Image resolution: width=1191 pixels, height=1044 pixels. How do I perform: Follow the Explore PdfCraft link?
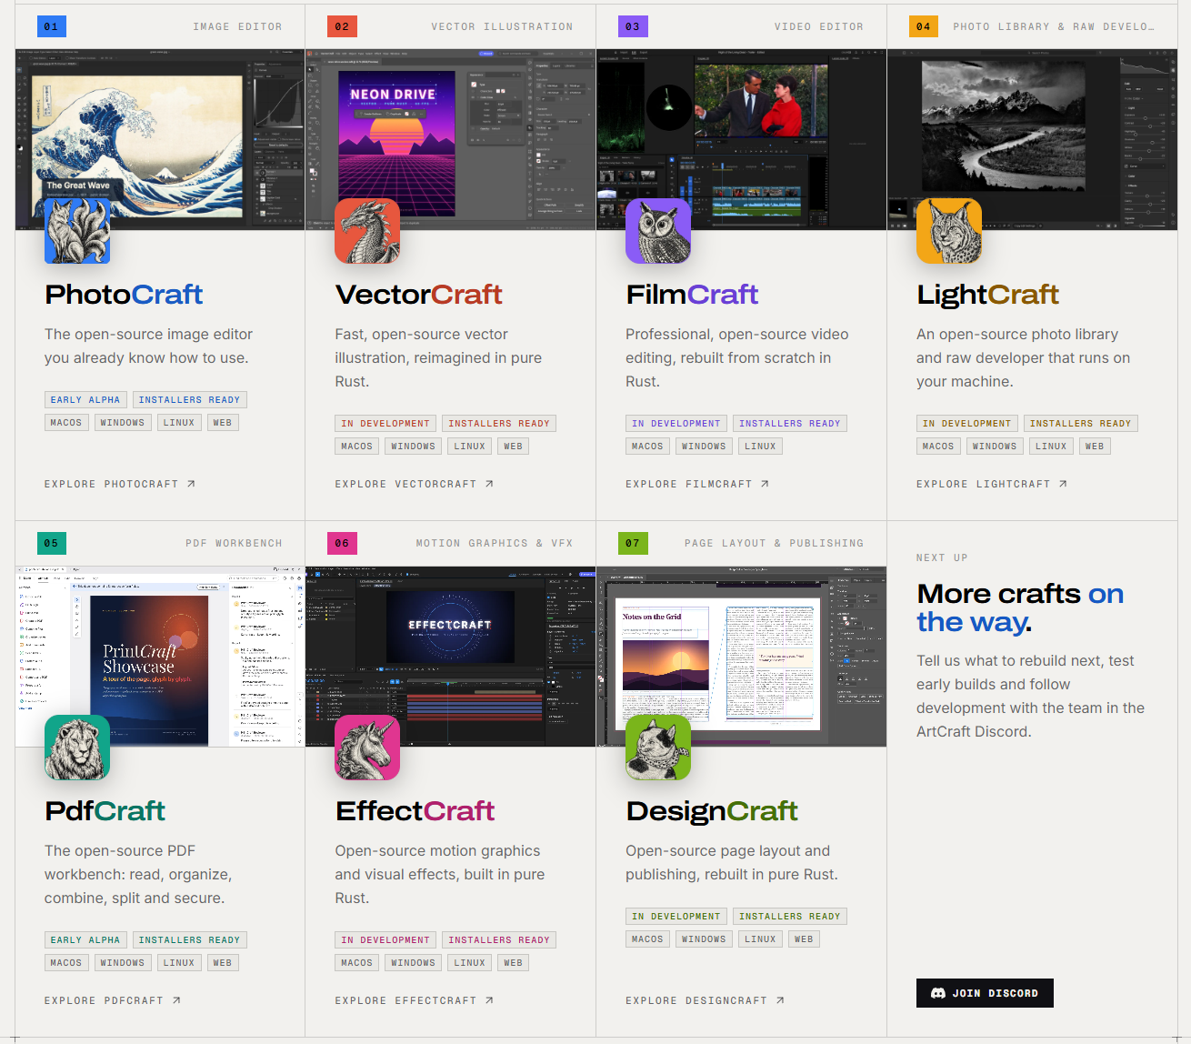coord(113,1000)
